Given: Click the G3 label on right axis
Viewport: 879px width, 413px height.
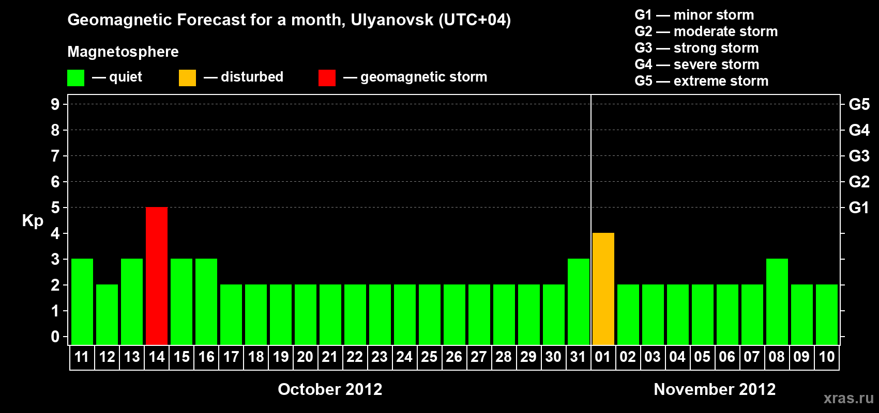Looking at the screenshot, I should (859, 156).
